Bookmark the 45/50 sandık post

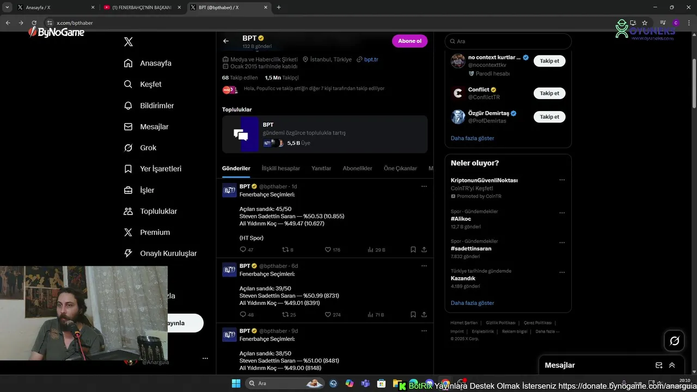413,249
